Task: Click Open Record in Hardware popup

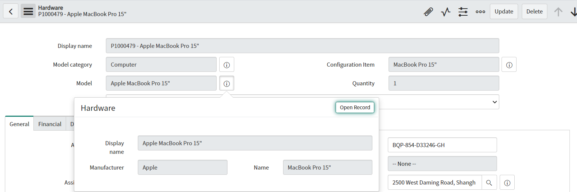Action: (355, 107)
